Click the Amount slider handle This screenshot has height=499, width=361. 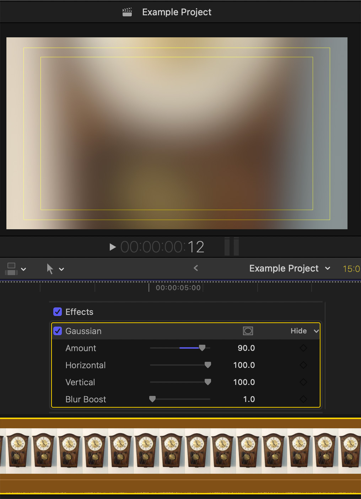(202, 348)
